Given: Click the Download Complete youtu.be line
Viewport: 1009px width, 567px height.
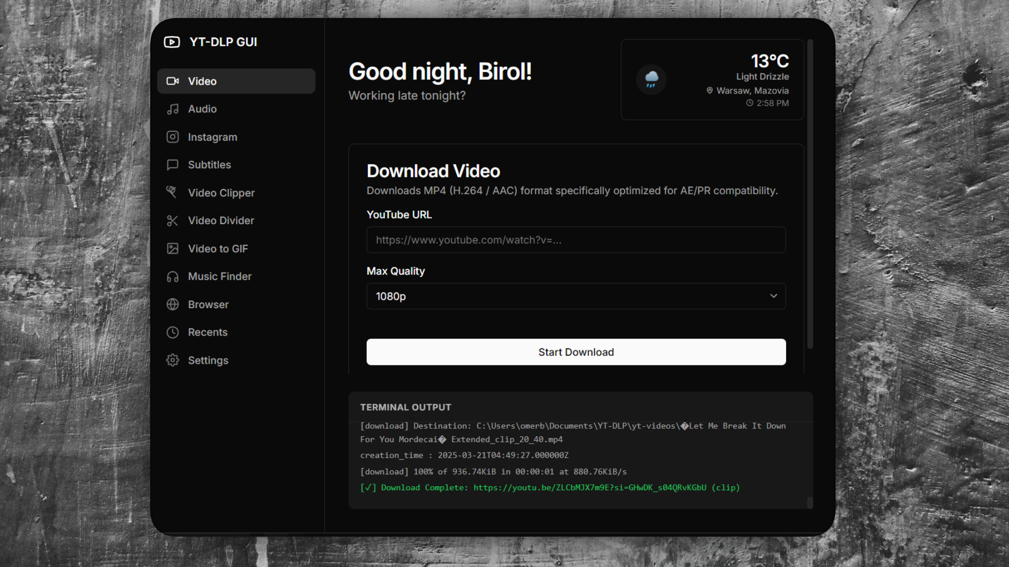Looking at the screenshot, I should click(x=550, y=488).
